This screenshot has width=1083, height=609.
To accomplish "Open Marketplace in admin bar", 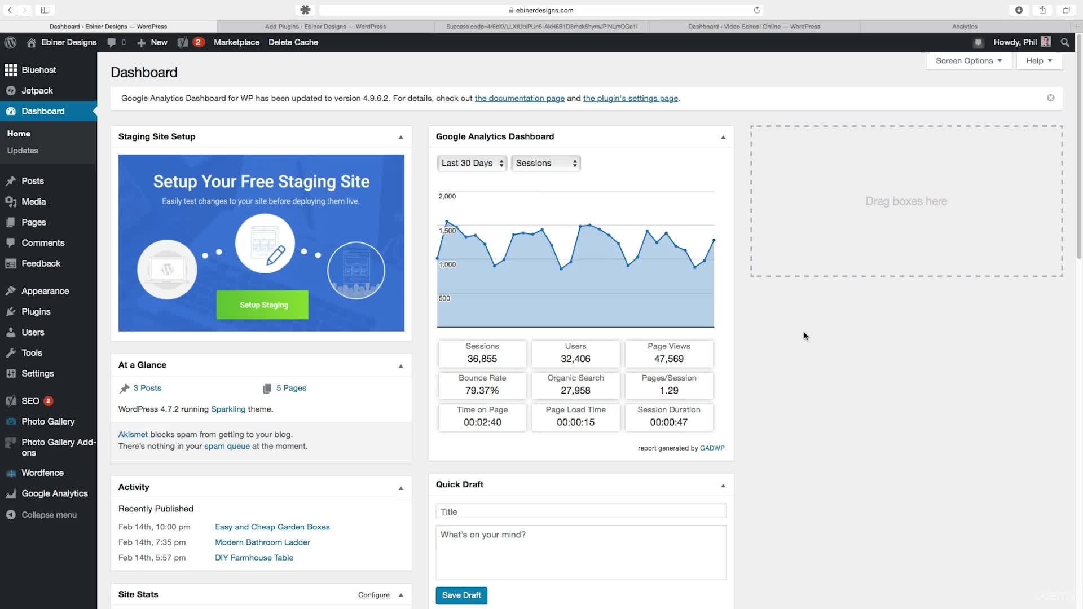I will (236, 42).
